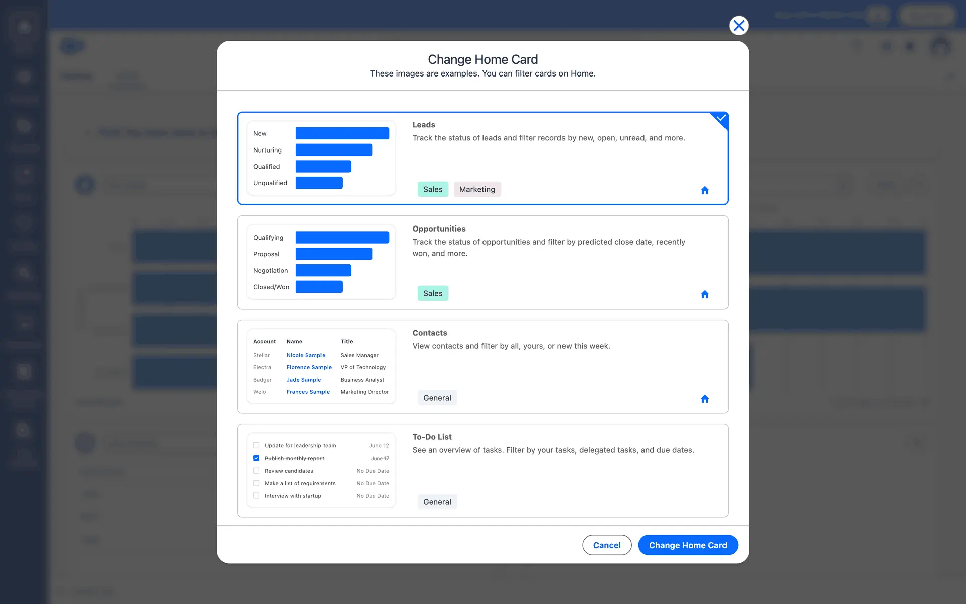This screenshot has width=966, height=604.
Task: Click the General tag on Contacts card
Action: click(437, 398)
